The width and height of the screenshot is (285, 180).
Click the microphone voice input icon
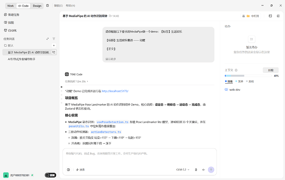click(196, 170)
